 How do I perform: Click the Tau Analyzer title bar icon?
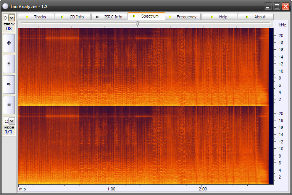pos(5,6)
